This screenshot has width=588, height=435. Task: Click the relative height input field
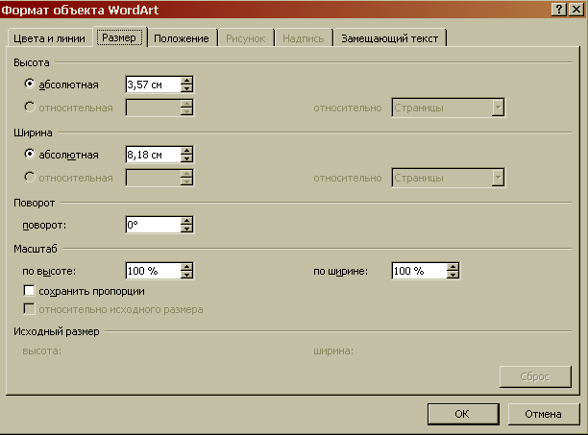click(153, 108)
